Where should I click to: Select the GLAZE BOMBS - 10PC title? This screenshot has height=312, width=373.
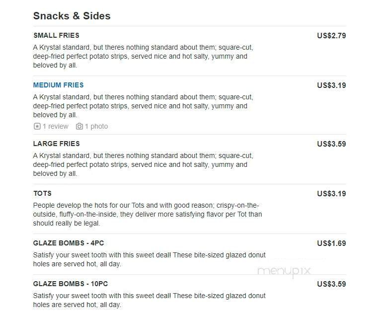(x=70, y=284)
